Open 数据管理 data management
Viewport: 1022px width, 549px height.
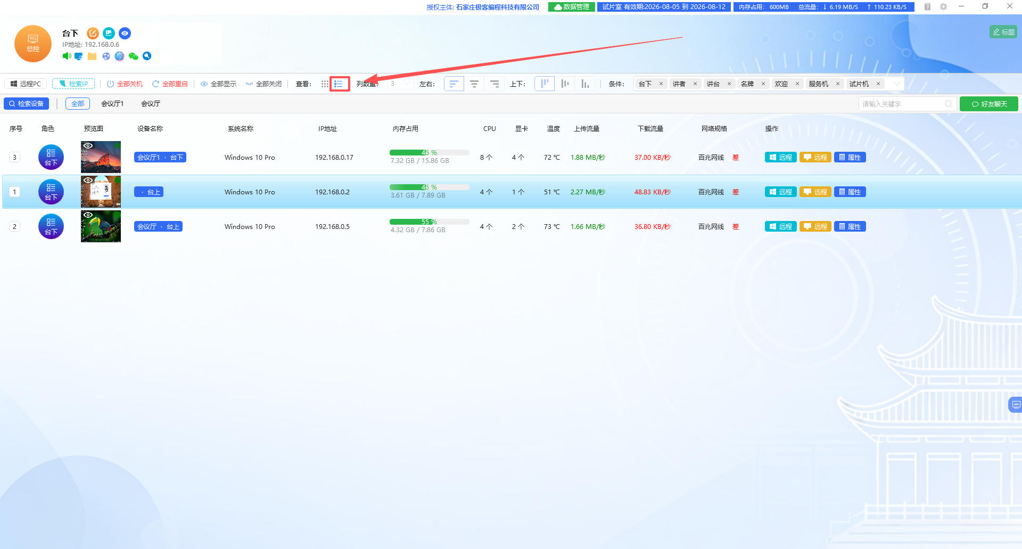click(x=572, y=7)
